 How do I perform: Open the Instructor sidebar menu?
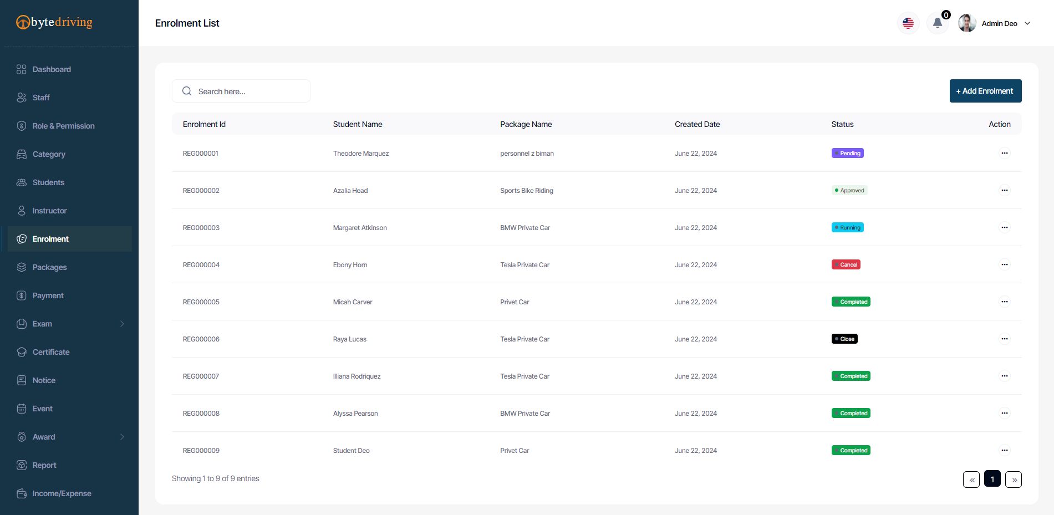(49, 211)
